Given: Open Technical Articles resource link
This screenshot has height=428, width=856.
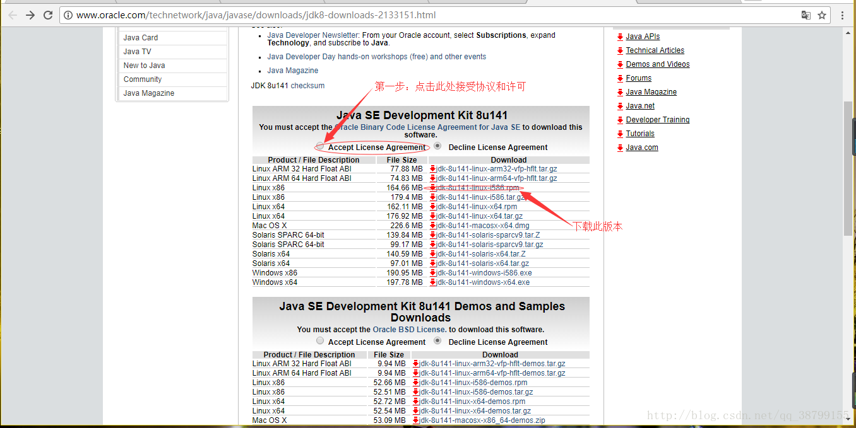Looking at the screenshot, I should tap(655, 50).
